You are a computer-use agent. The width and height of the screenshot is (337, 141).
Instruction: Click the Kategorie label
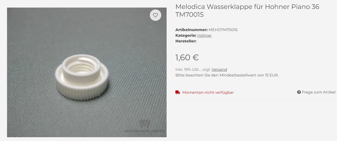click(x=186, y=35)
